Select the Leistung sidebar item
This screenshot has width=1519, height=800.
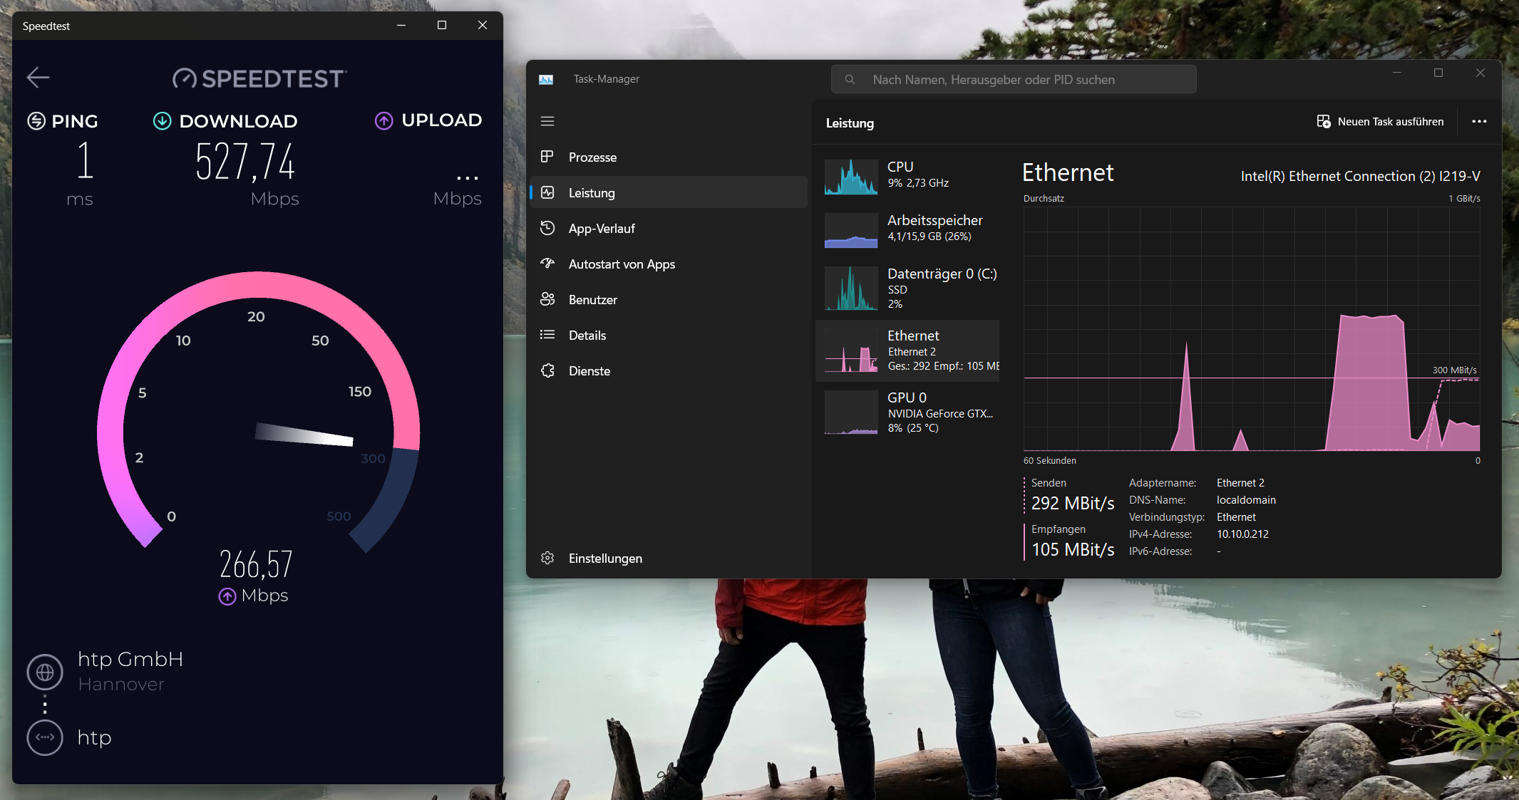pos(592,193)
